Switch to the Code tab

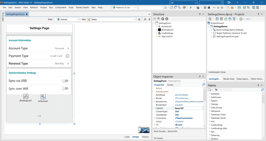tap(127, 137)
